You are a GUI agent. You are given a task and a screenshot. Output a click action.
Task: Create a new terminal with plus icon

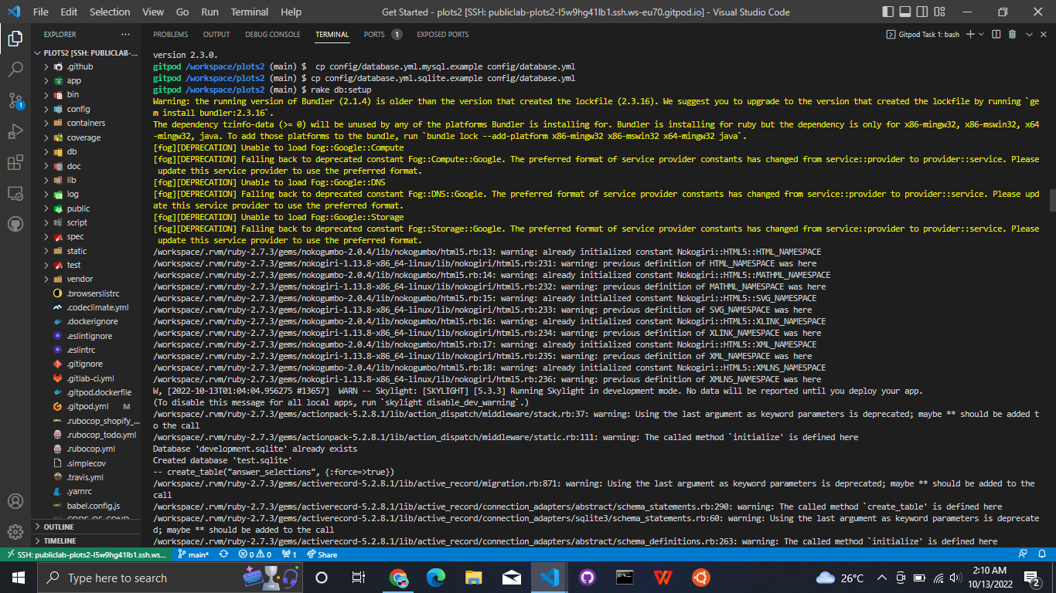tap(971, 35)
